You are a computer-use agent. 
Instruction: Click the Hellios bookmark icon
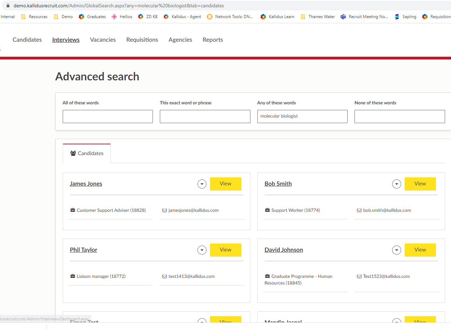(114, 17)
